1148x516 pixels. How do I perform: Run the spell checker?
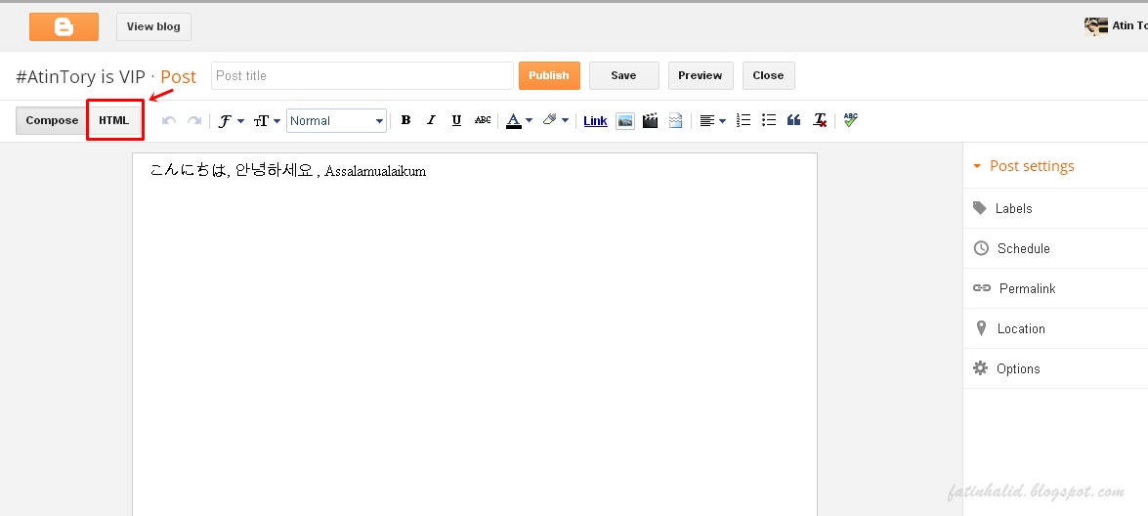click(850, 120)
